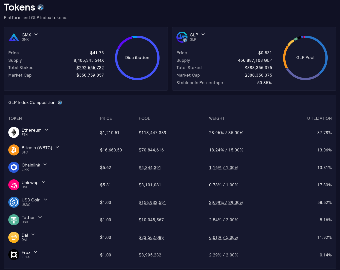Click Frax weight 2.29% / 2.00%
Screen dimensions: 340x270
coord(224,255)
